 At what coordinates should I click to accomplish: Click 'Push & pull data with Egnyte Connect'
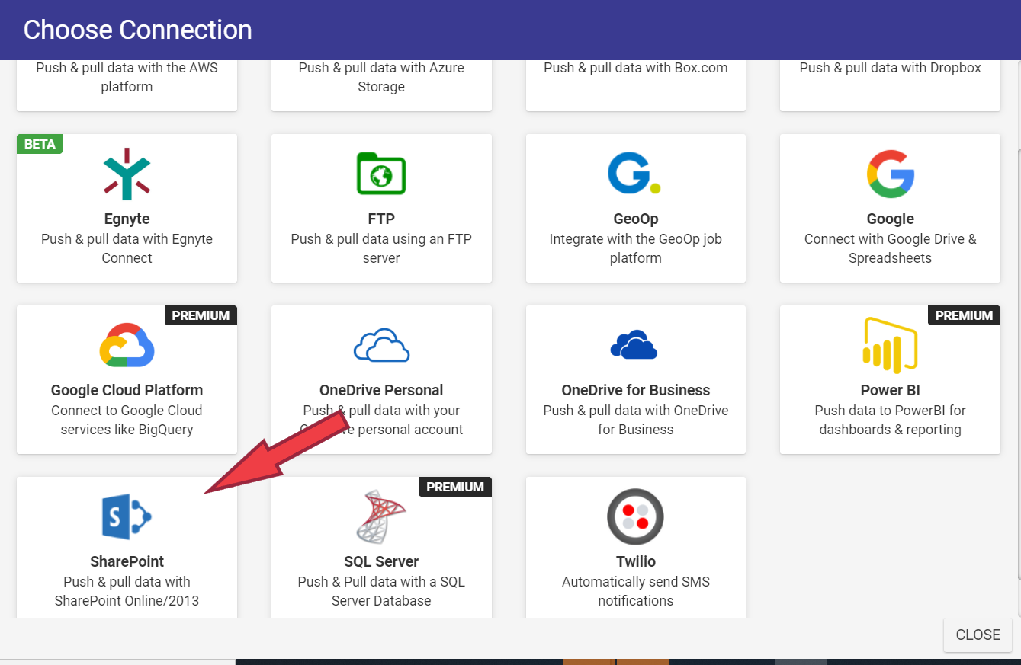(x=127, y=248)
